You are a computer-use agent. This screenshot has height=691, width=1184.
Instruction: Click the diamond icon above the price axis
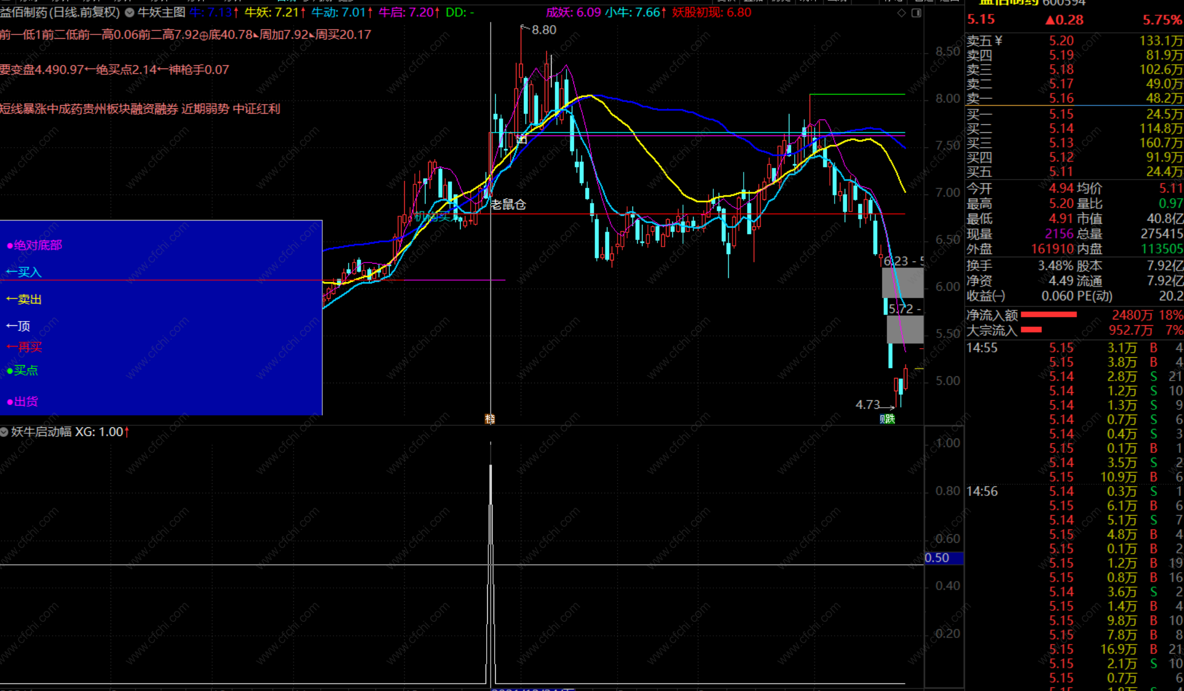902,13
